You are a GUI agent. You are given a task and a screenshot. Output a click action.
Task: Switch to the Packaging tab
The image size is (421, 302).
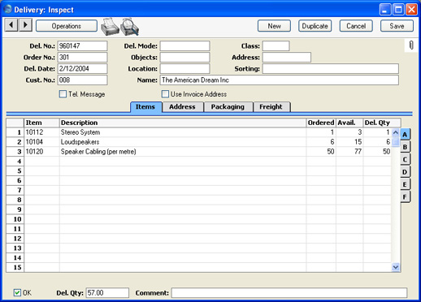(x=228, y=107)
